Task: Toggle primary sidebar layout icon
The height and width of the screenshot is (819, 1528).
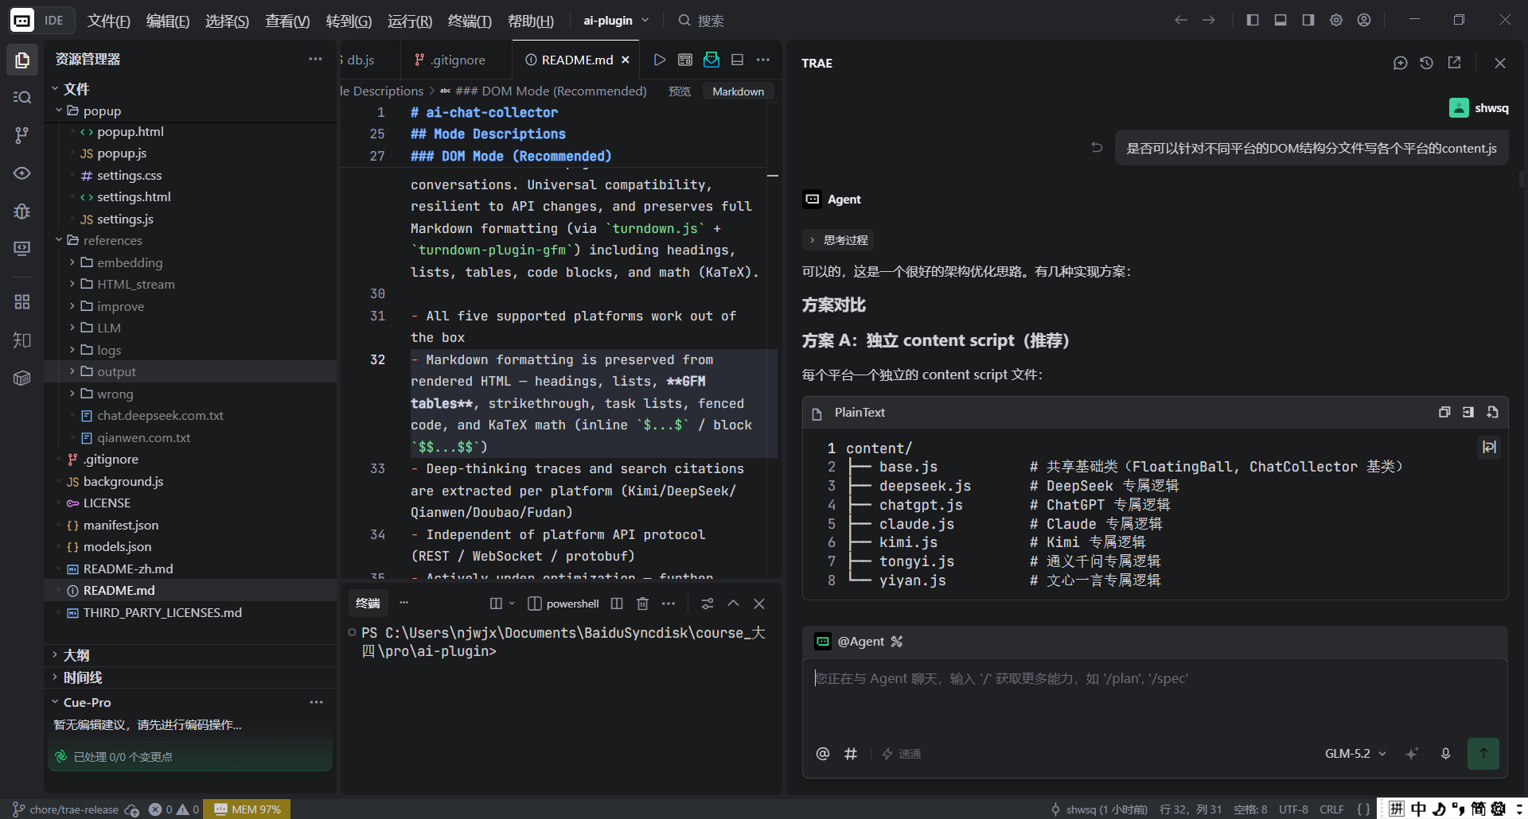Action: point(1253,20)
